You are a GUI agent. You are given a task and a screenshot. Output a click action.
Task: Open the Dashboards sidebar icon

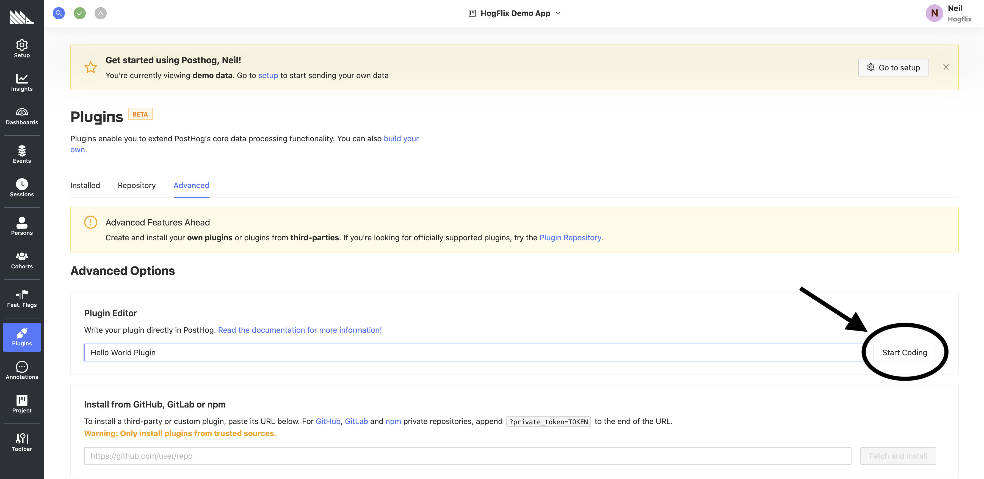(x=22, y=116)
